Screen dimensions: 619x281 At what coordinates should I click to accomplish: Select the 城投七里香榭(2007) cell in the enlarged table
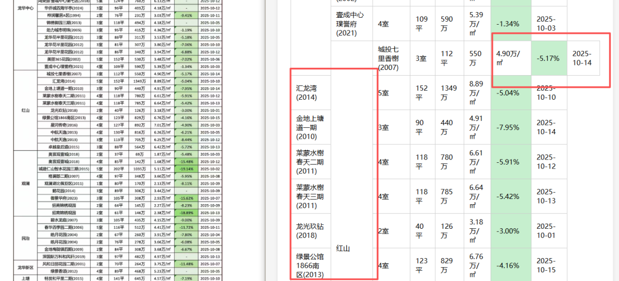[x=391, y=58]
